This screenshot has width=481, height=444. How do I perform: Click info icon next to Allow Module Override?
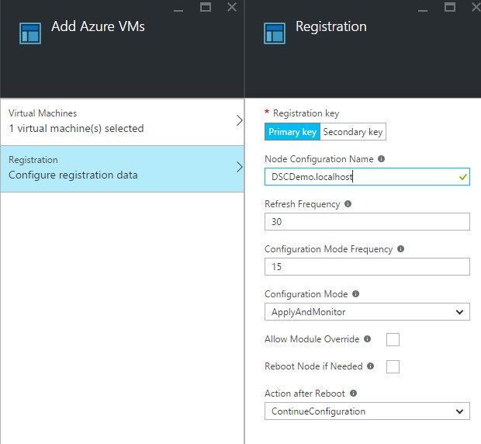pyautogui.click(x=367, y=339)
